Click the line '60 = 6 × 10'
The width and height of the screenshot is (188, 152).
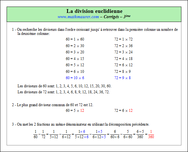click(75, 72)
